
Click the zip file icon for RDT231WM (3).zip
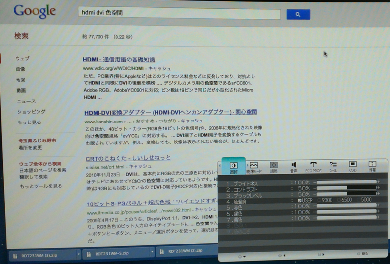[x=16, y=256]
